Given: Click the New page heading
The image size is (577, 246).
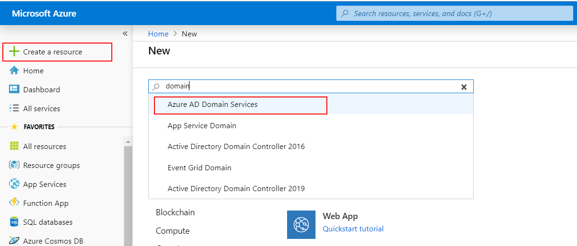Looking at the screenshot, I should [x=159, y=51].
